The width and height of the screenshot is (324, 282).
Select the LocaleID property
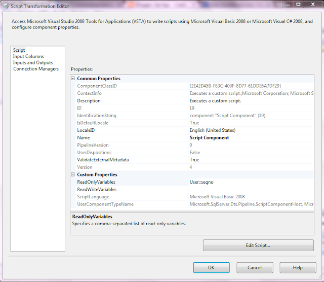click(x=86, y=130)
